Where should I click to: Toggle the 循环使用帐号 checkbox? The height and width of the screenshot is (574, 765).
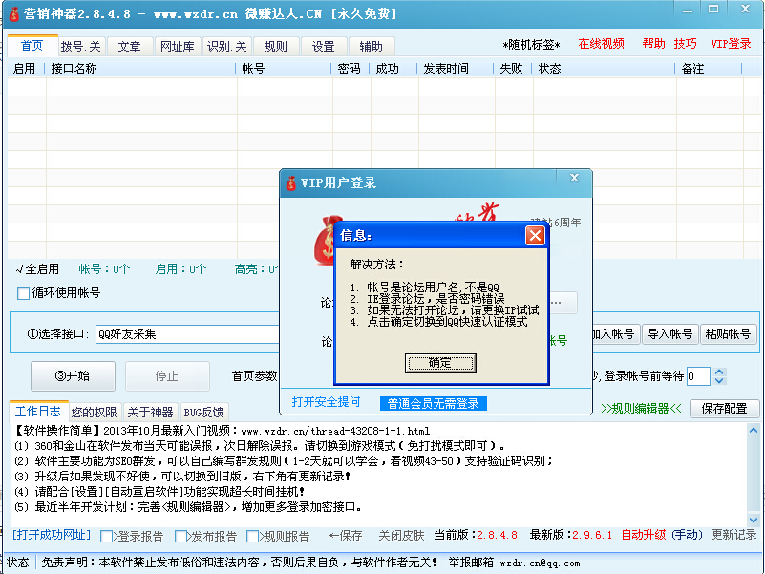pos(24,293)
